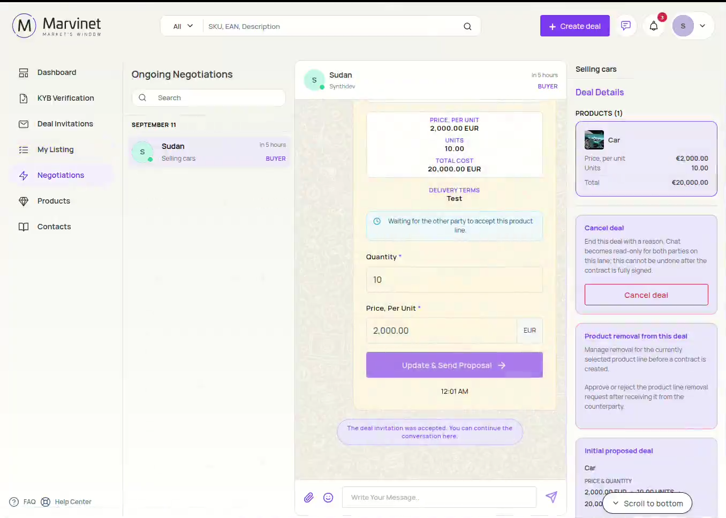Image resolution: width=726 pixels, height=518 pixels.
Task: Click the Deal Details heading
Action: pyautogui.click(x=600, y=92)
